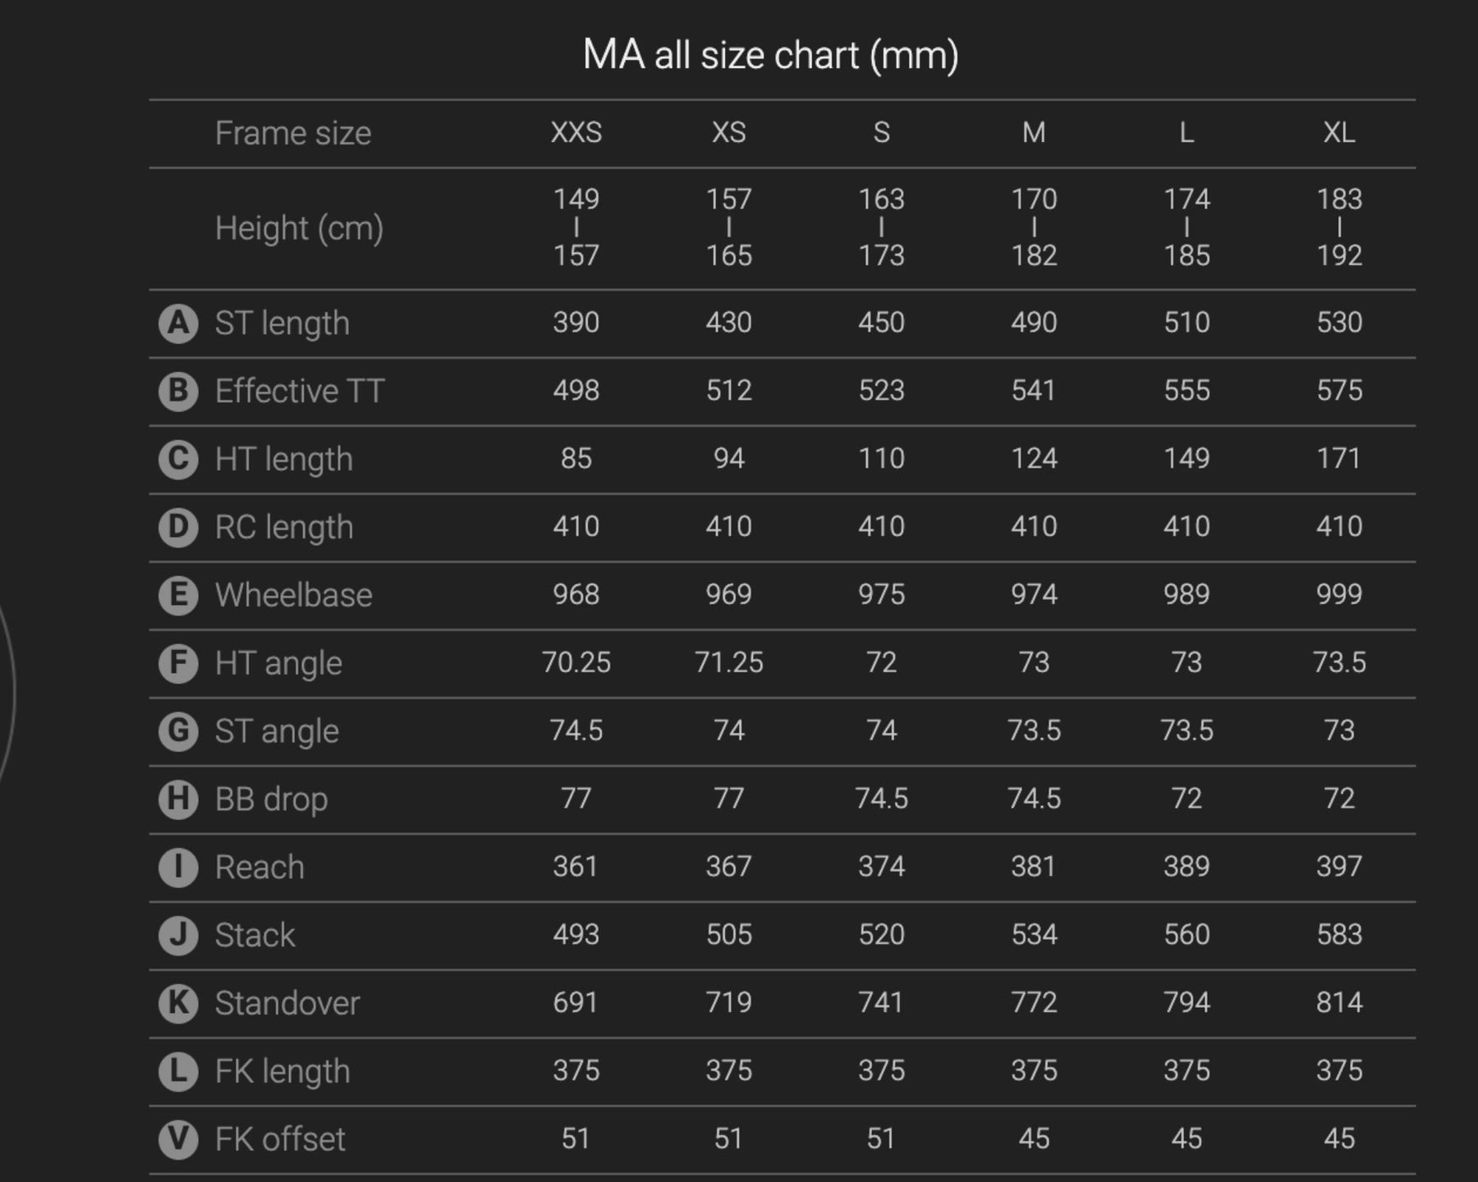
Task: Click the circled D icon beside RC length
Action: (178, 528)
